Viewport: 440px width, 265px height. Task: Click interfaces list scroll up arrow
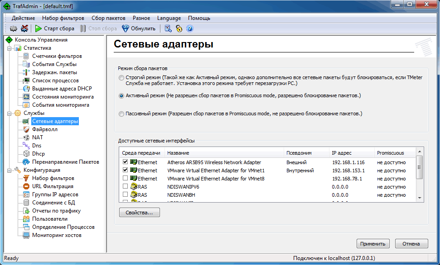[420, 151]
